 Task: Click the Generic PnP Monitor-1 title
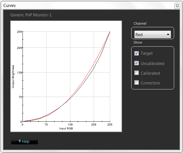tap(31, 15)
